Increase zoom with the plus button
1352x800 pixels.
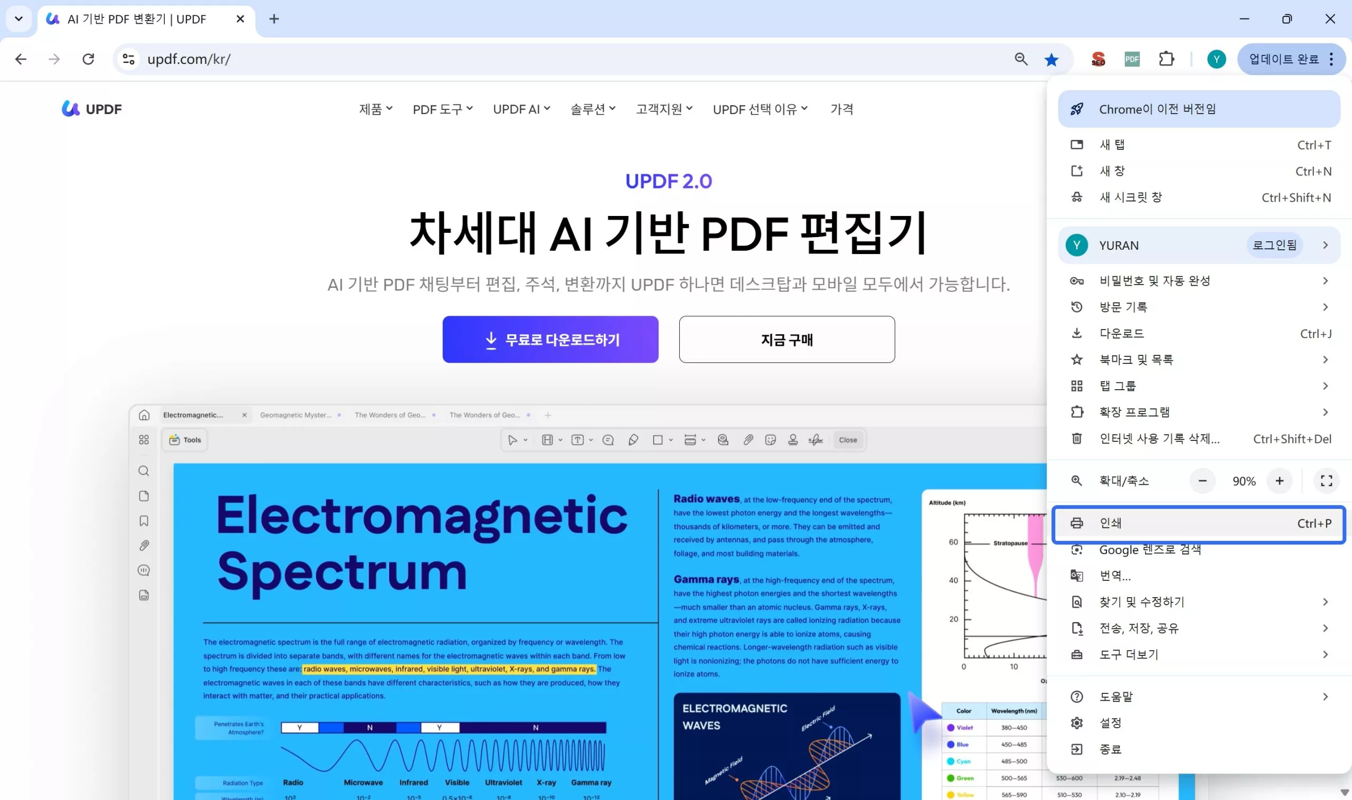click(x=1279, y=481)
